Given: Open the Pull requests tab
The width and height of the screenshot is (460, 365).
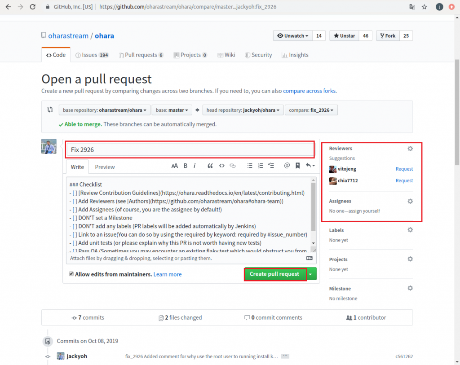Looking at the screenshot, I should (141, 55).
